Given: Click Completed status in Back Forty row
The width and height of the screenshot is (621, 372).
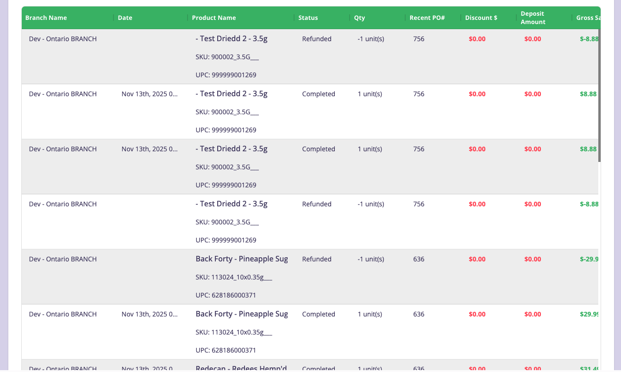Looking at the screenshot, I should [x=319, y=314].
